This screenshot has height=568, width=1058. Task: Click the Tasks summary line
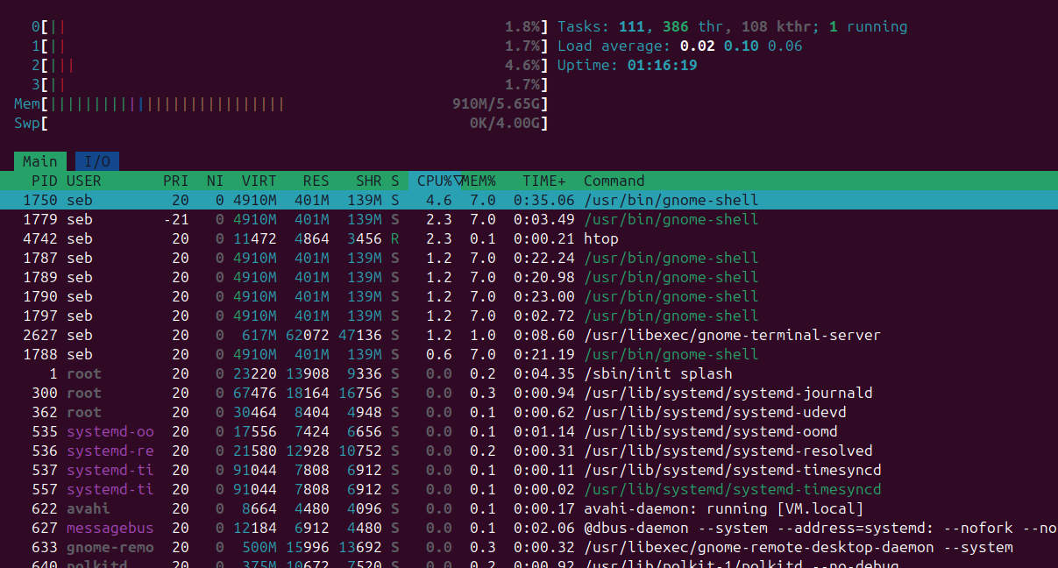click(x=733, y=26)
